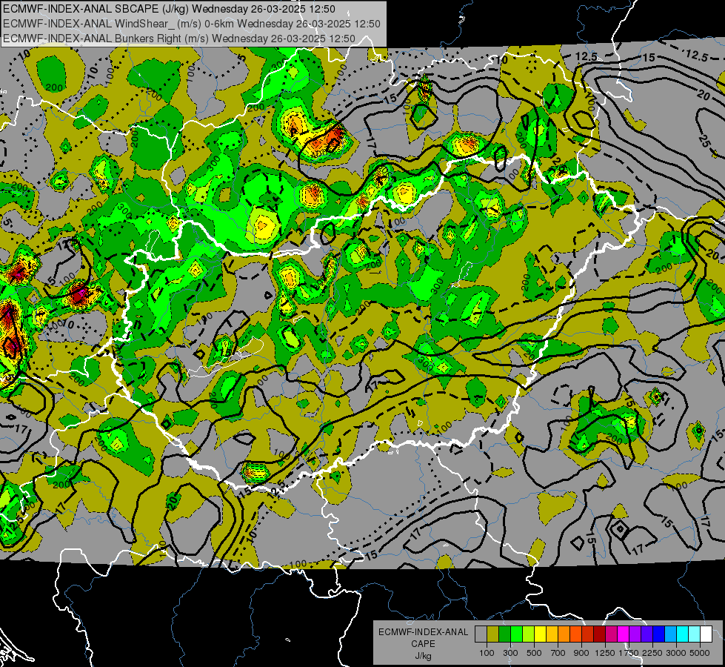Click the Bunkers Right title line
The width and height of the screenshot is (725, 667).
(179, 39)
